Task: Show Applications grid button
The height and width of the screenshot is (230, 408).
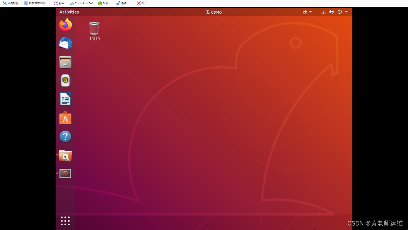Action: pyautogui.click(x=65, y=221)
